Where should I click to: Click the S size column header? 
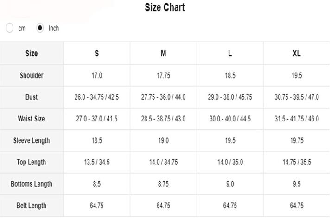[97, 54]
